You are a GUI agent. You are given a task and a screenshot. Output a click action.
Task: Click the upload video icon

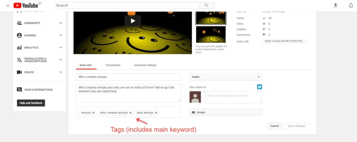(x=335, y=5)
